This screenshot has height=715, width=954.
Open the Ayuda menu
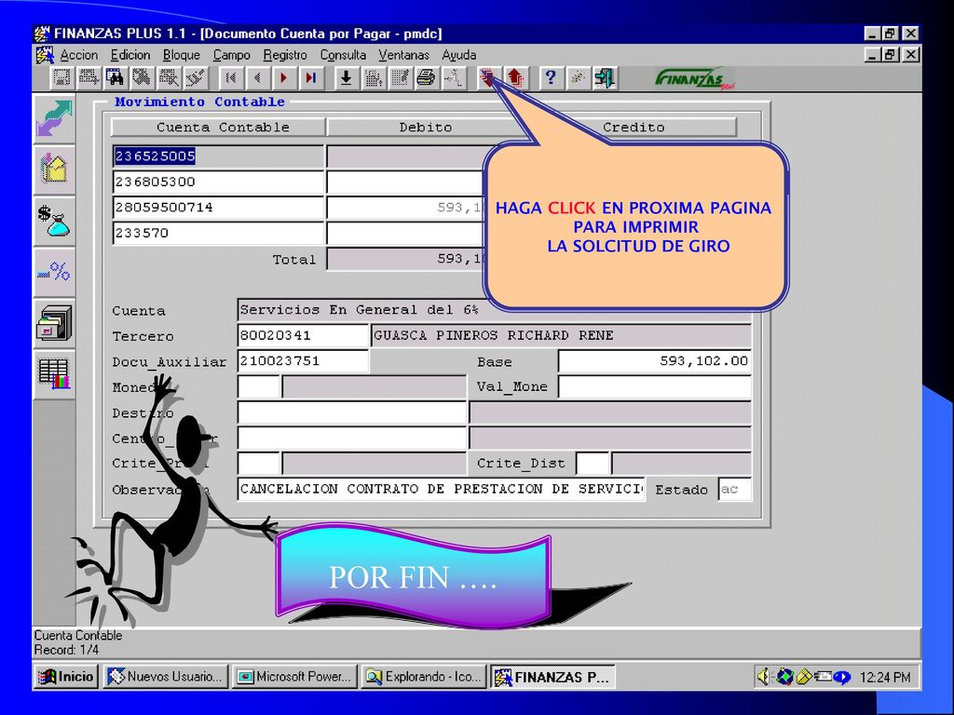[x=458, y=55]
